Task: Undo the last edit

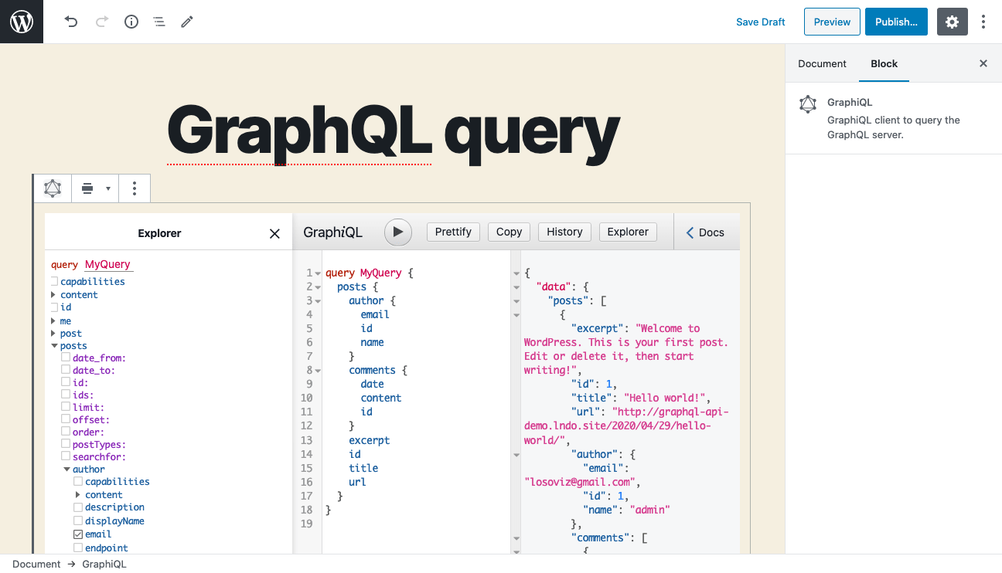Action: [x=71, y=22]
